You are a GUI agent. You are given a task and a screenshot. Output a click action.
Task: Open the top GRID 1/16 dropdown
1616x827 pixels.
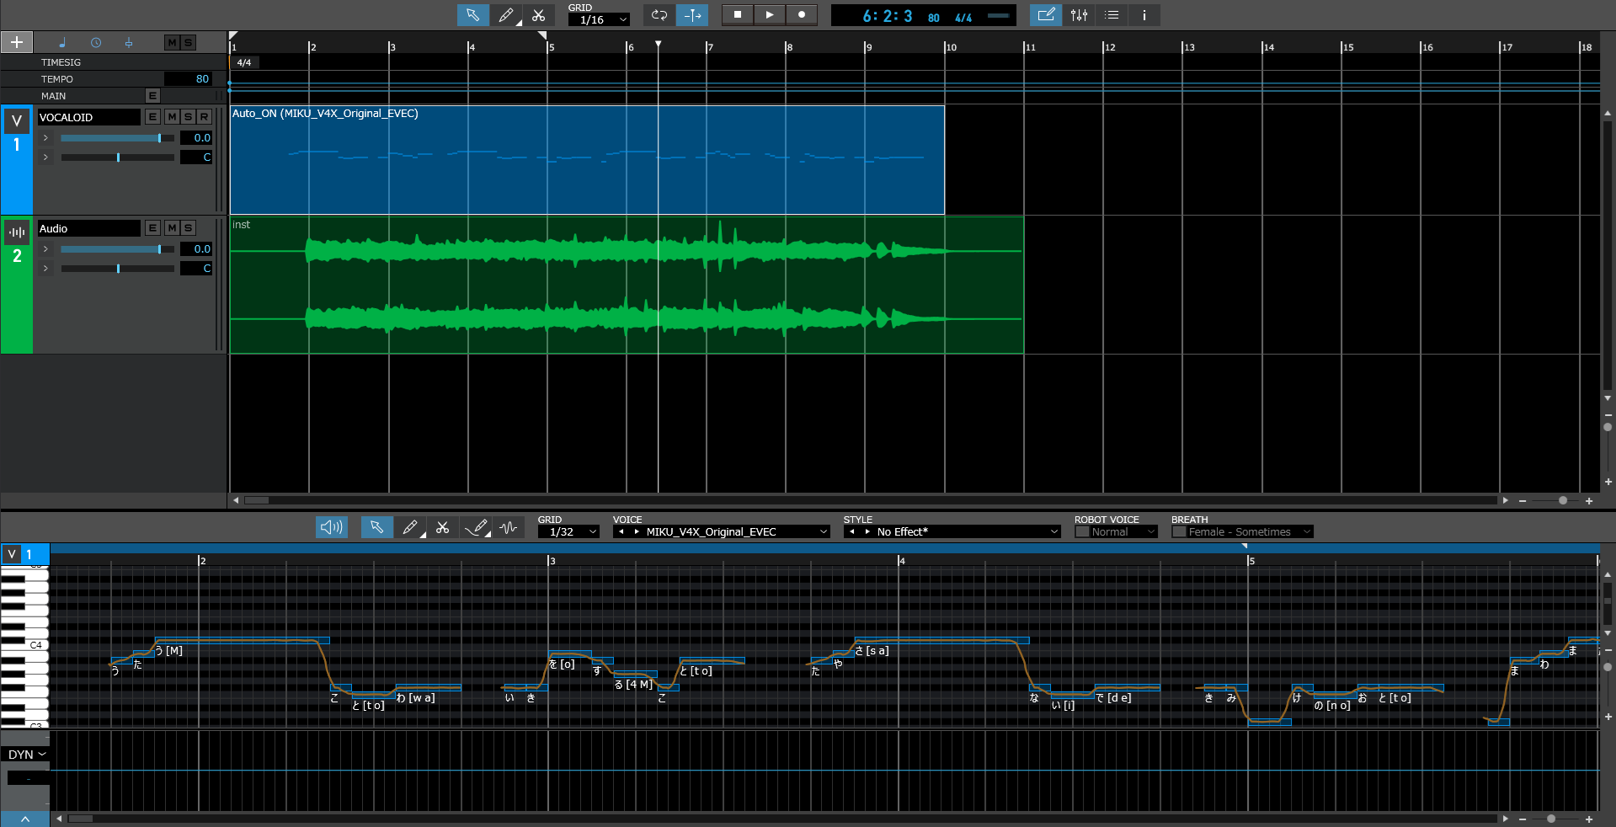tap(599, 20)
